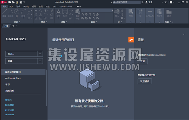Select the Array tool icon
Screen dimensions: 189x120
click(x=45, y=18)
